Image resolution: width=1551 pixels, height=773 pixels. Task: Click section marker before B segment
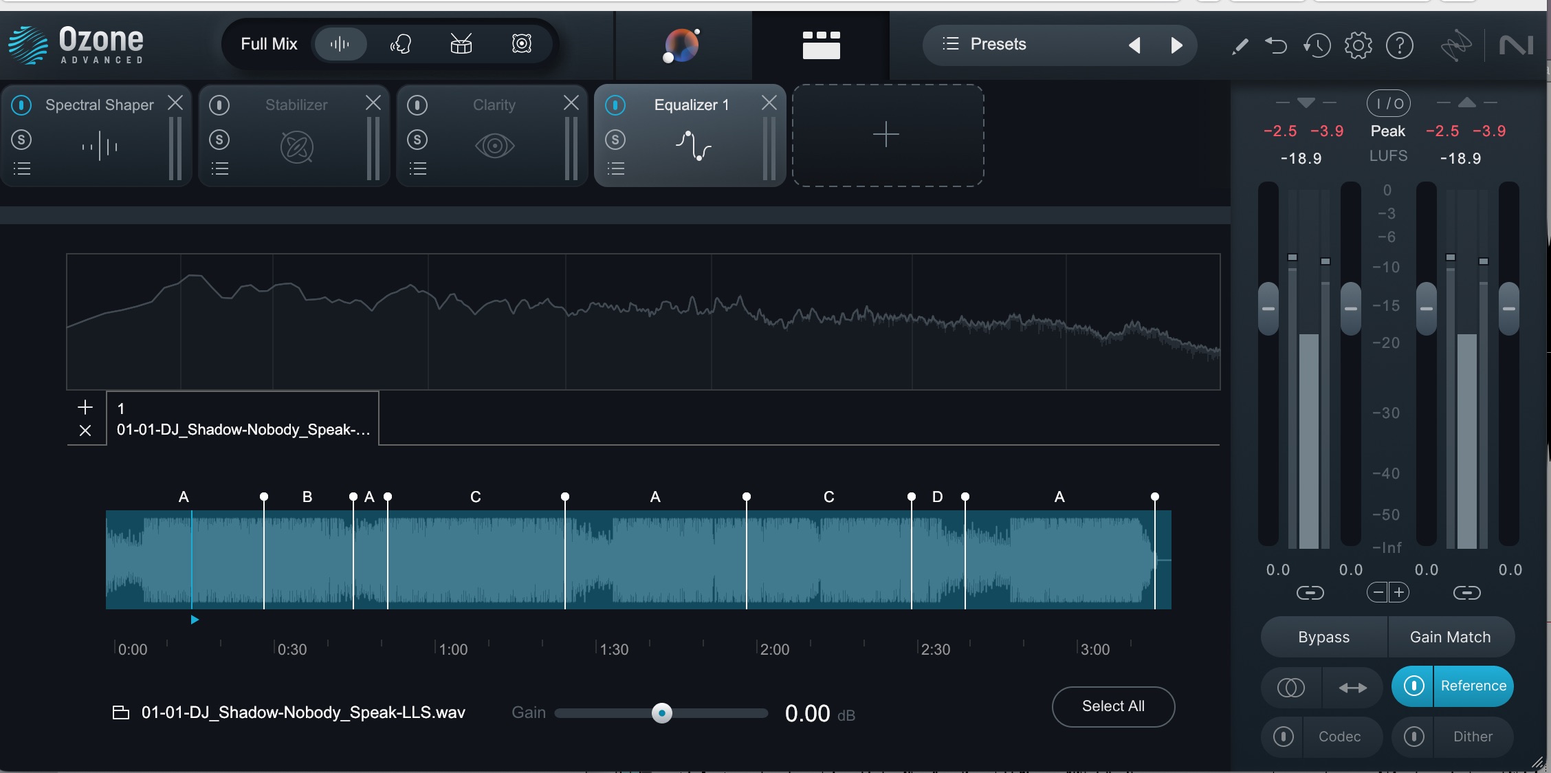264,497
